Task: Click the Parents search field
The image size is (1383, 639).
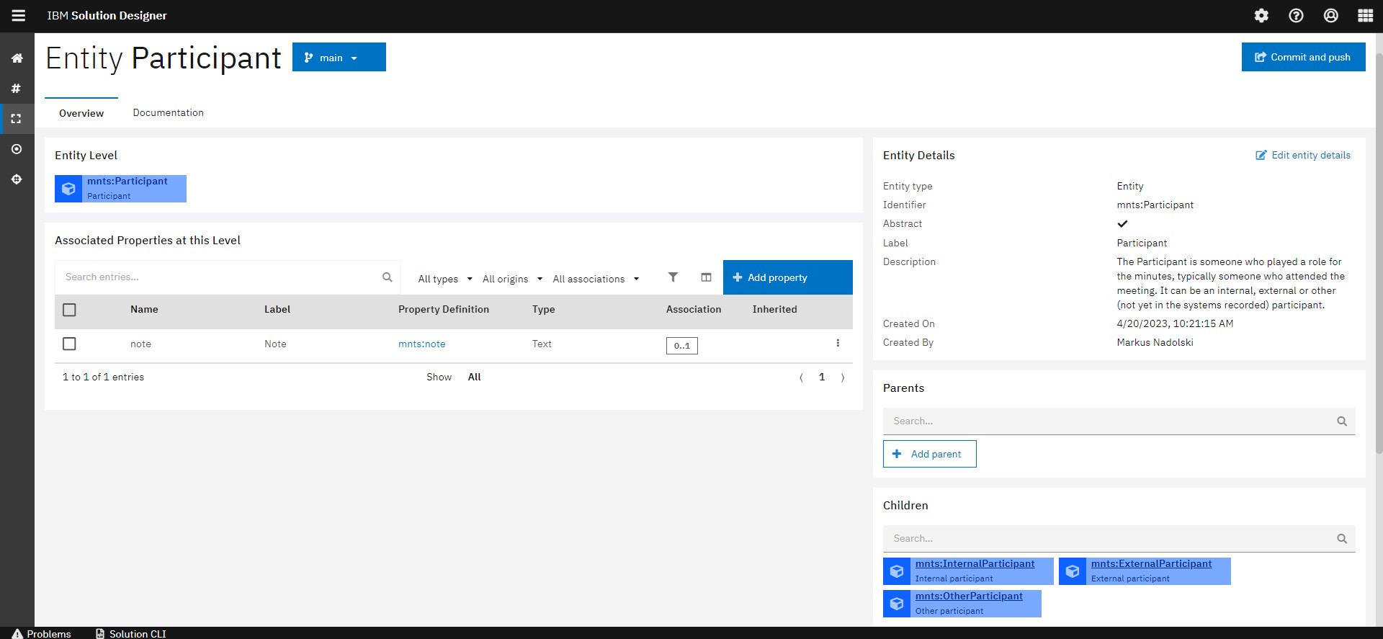Action: click(1109, 421)
